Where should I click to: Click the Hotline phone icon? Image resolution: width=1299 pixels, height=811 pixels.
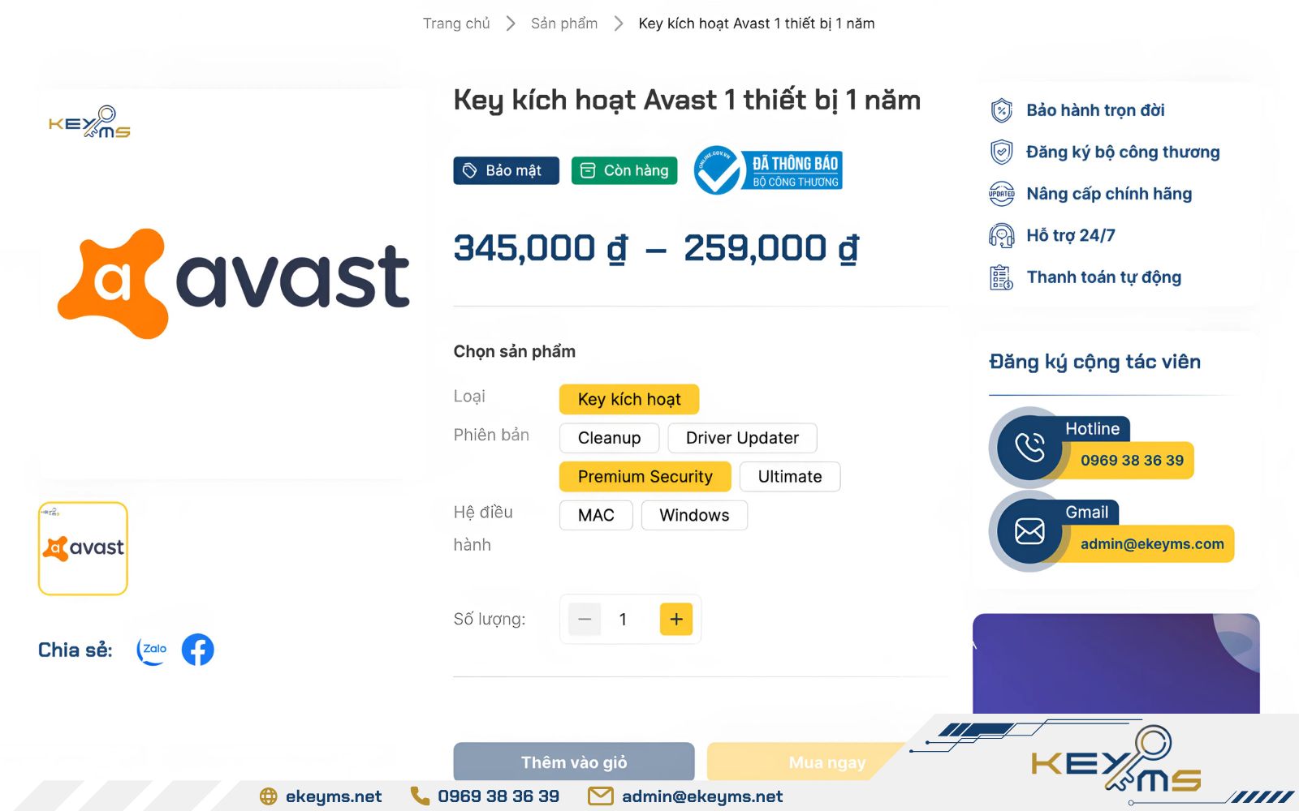(1029, 448)
